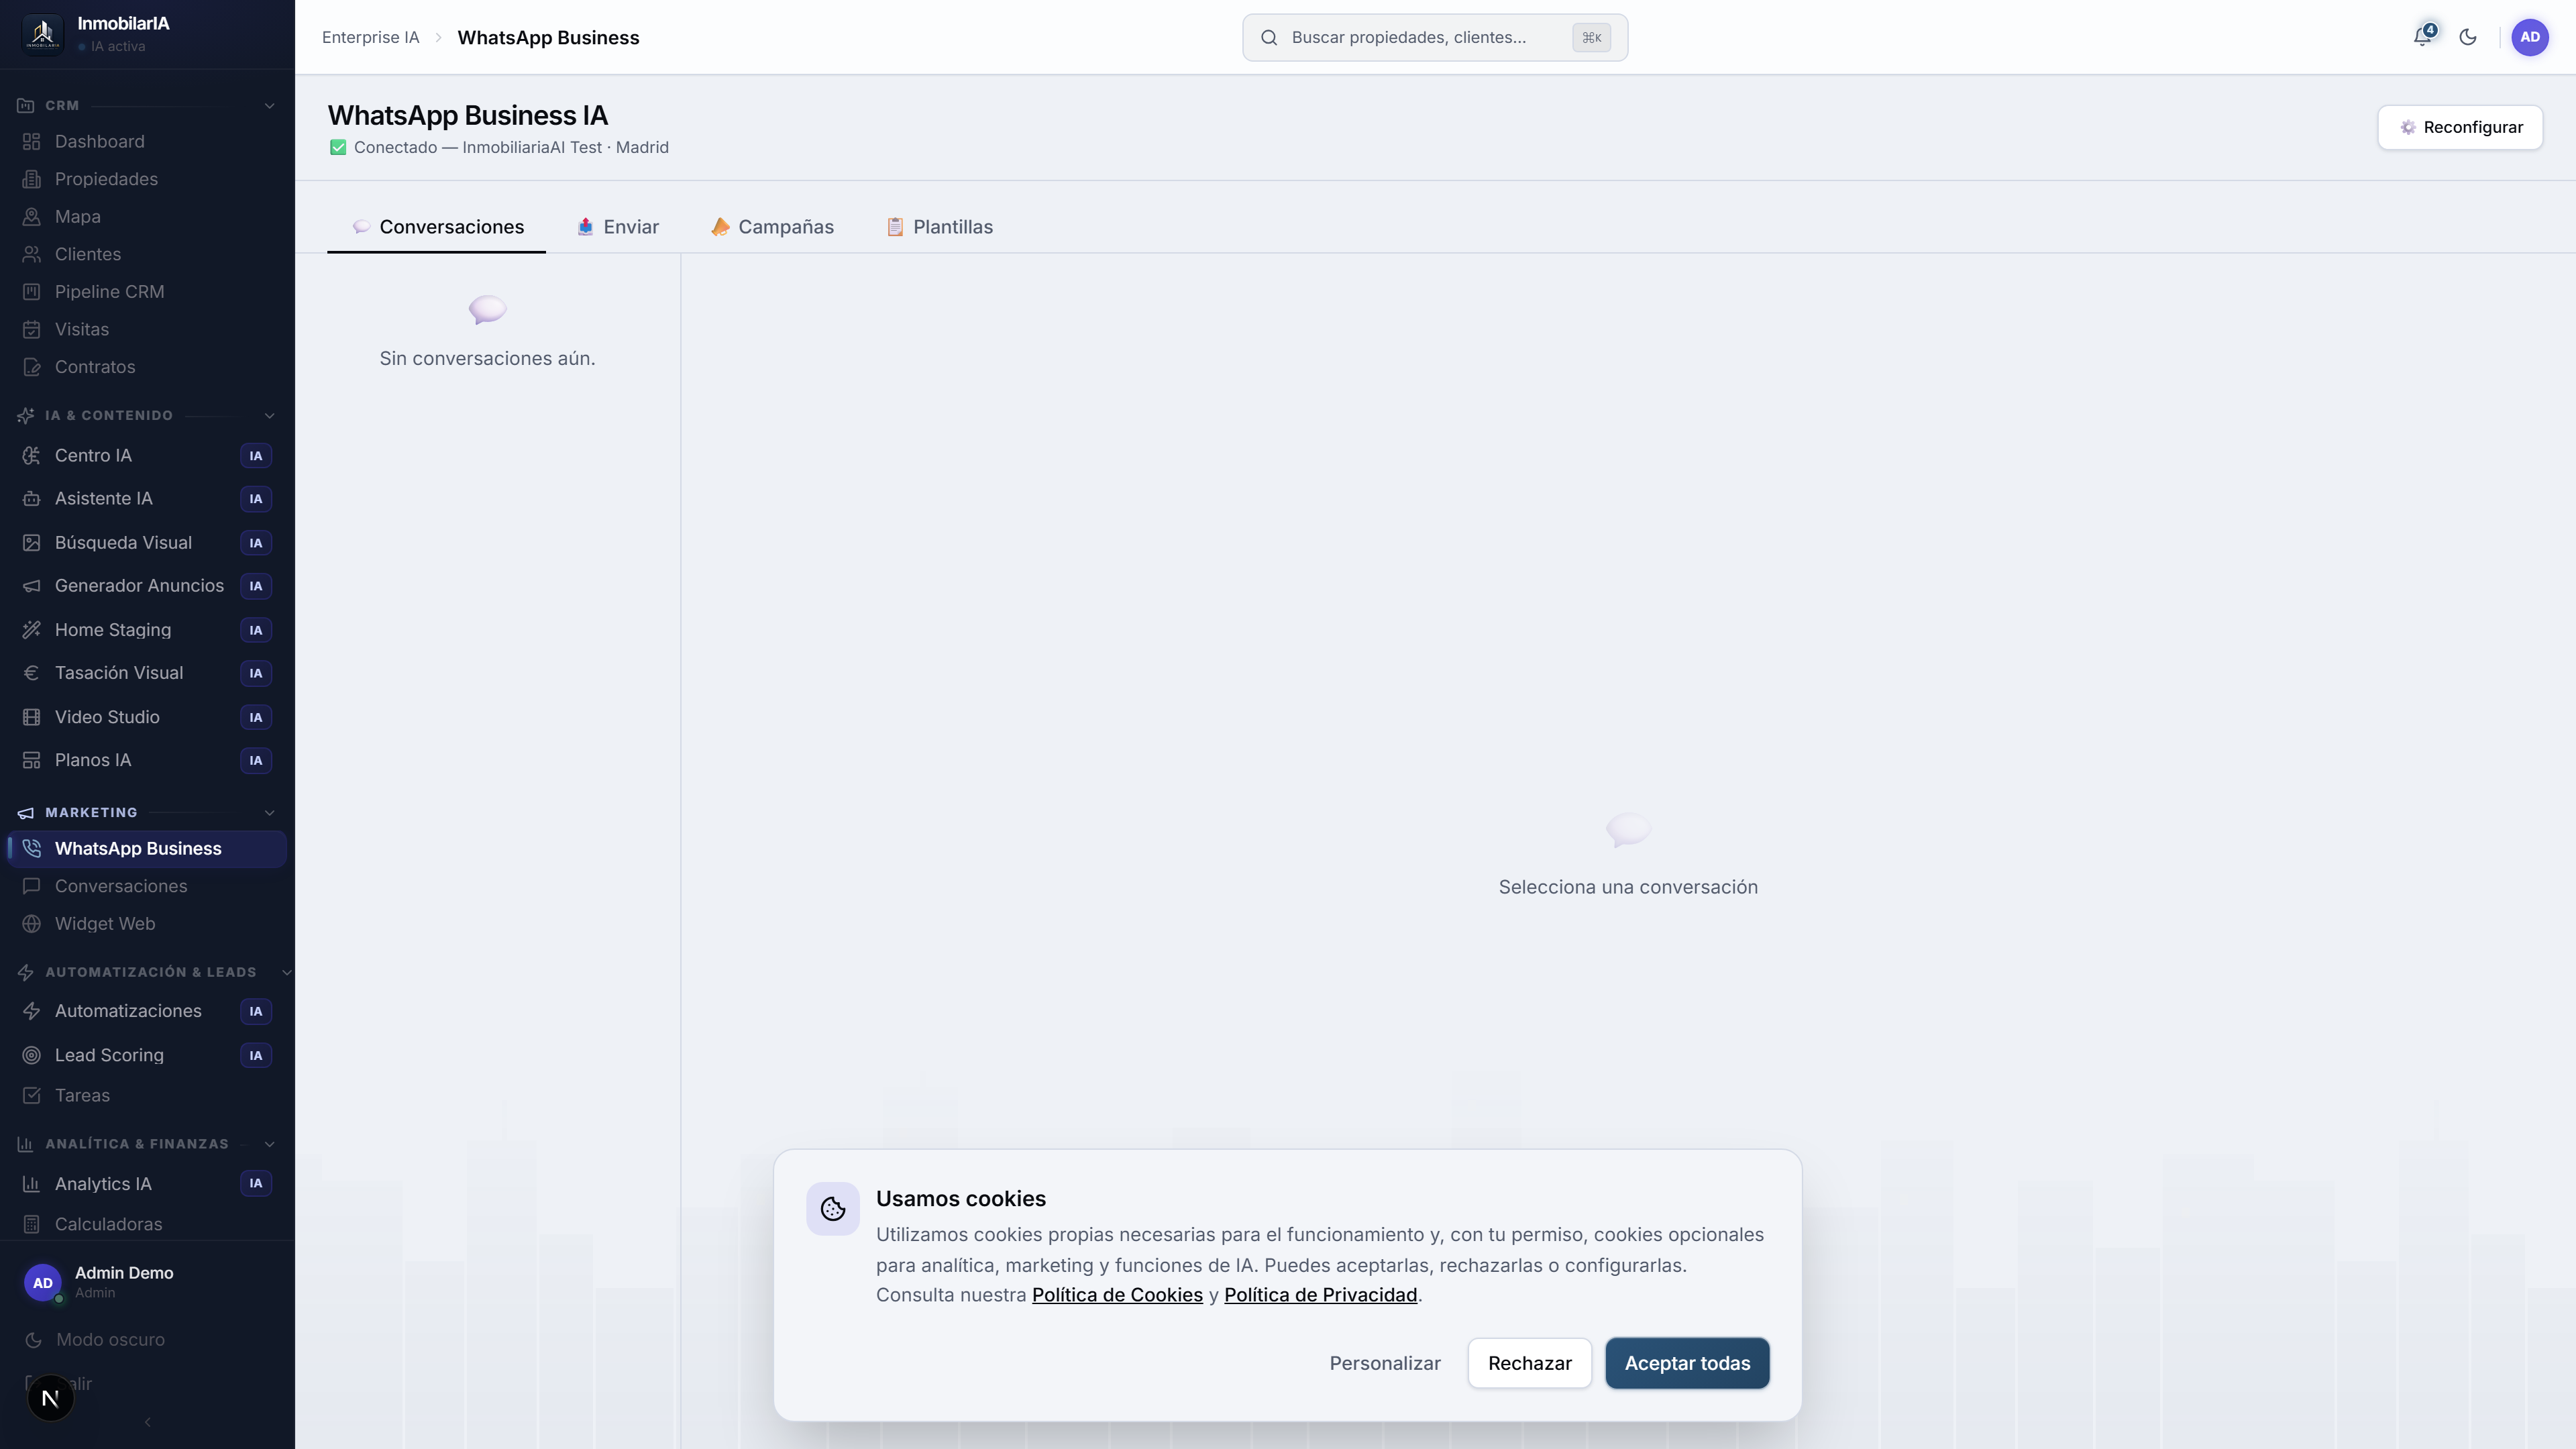Viewport: 2576px width, 1449px height.
Task: Open Contratos in sidebar
Action: point(147,367)
